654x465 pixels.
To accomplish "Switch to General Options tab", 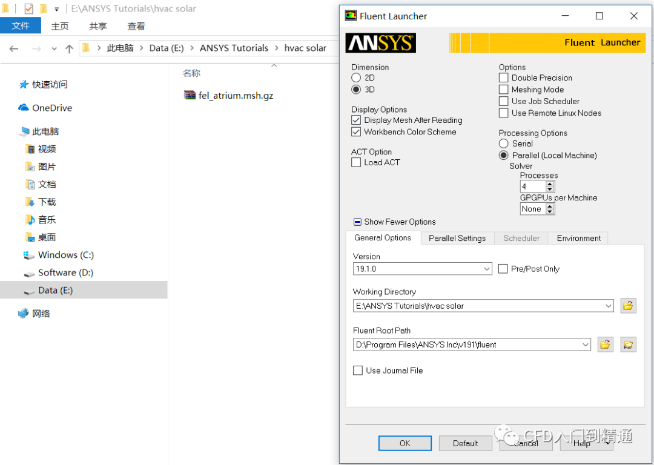I will coord(383,238).
